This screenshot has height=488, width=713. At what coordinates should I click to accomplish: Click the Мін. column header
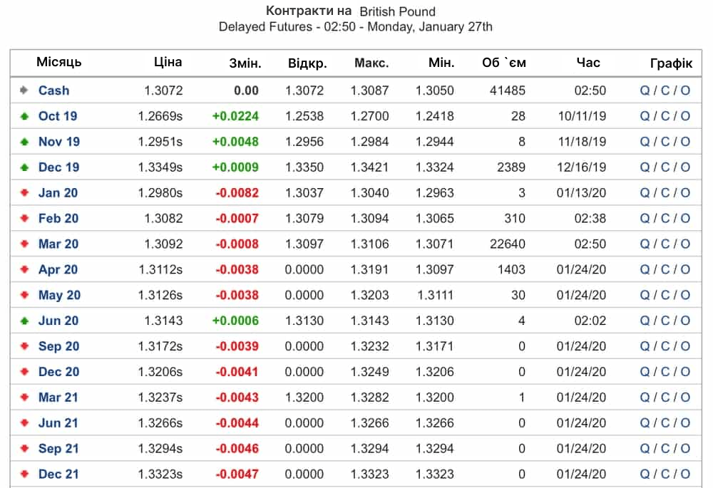pyautogui.click(x=441, y=63)
